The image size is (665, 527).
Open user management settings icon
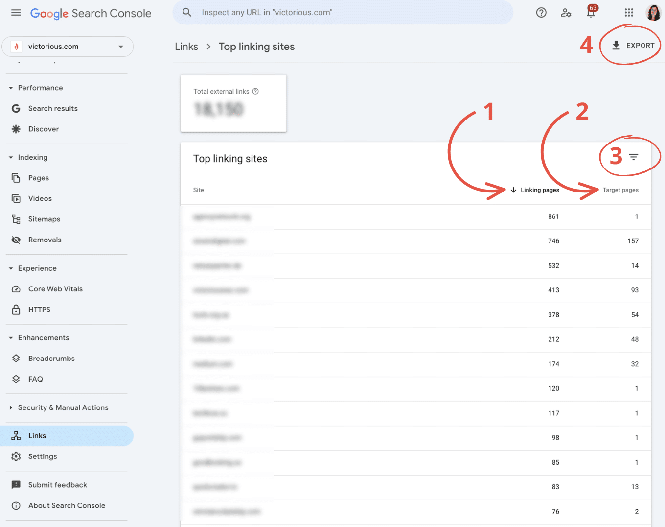click(566, 13)
